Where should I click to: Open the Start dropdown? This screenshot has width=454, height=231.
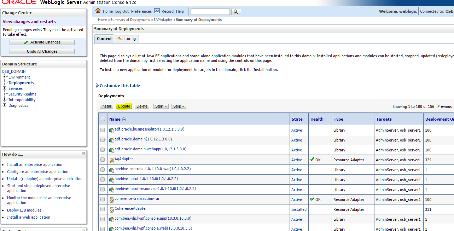(x=161, y=106)
